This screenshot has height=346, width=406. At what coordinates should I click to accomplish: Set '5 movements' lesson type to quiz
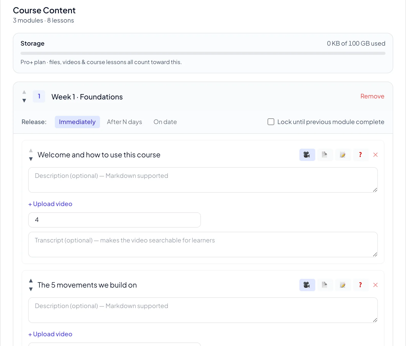click(x=361, y=285)
